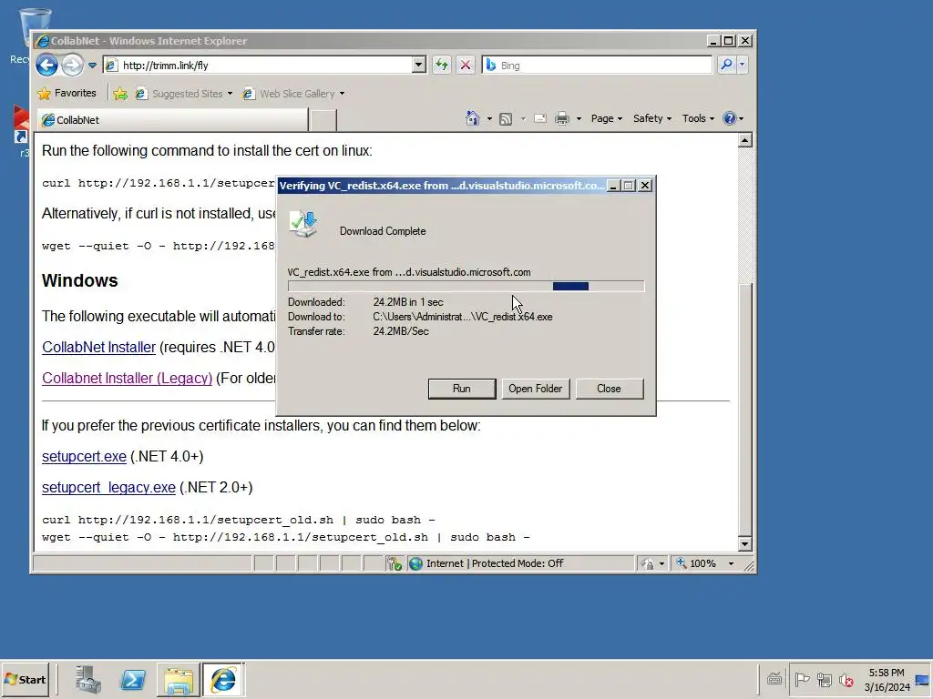Click the network tray icon
This screenshot has height=699, width=933.
point(824,679)
